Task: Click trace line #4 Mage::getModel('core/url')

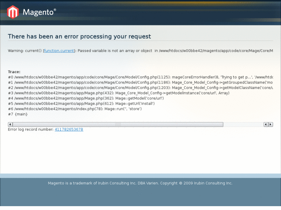Action: pyautogui.click(x=86, y=98)
